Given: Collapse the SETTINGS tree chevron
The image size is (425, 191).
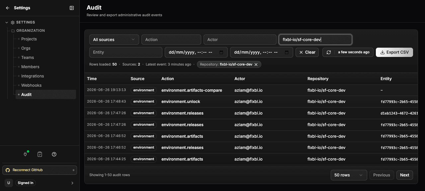Looking at the screenshot, I should coord(7,23).
